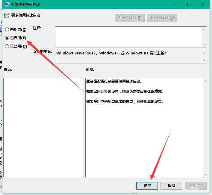Click the 上一个设置(P) button
212x195 pixels.
130,18
